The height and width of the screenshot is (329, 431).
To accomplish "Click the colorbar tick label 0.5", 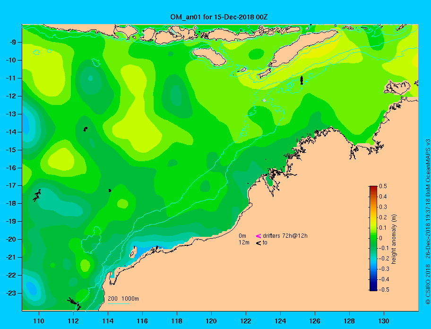I will [x=383, y=186].
